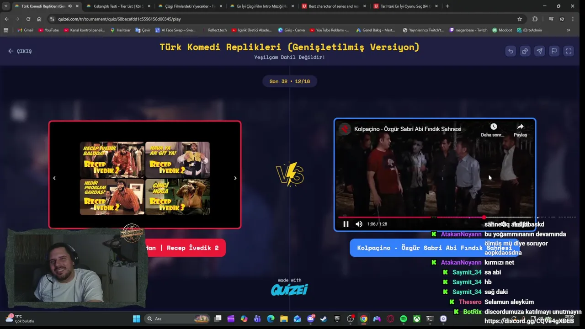Open Kanal kontrol paneli bookmark
This screenshot has height=329, width=585.
(x=84, y=30)
